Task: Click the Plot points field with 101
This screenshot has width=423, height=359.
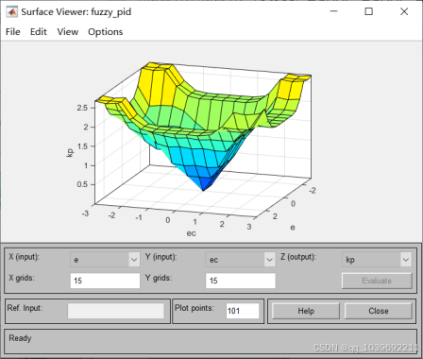Action: click(x=243, y=311)
